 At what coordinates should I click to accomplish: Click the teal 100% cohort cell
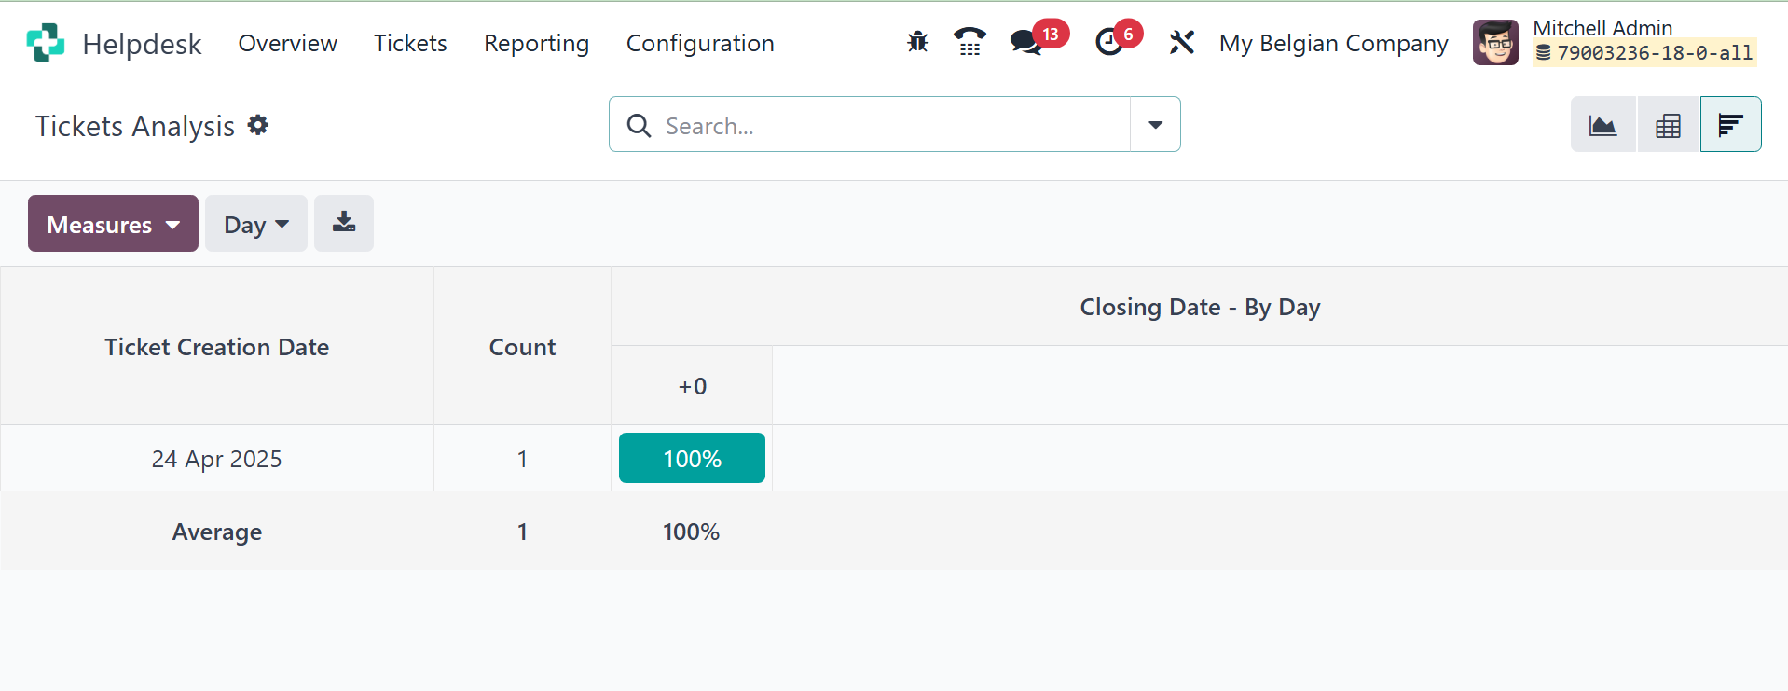pos(692,458)
